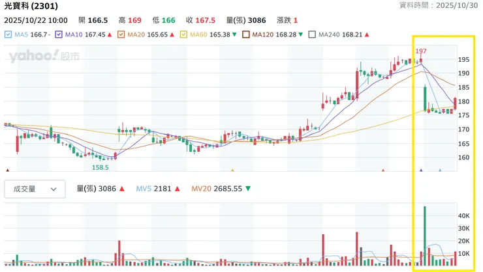Click the 158.5 low price label
The height and width of the screenshot is (272, 483).
tap(100, 168)
